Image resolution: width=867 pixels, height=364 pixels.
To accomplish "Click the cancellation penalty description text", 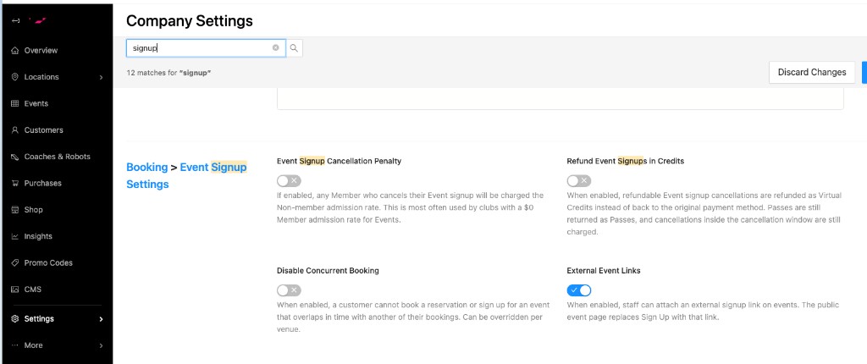I will click(x=411, y=207).
